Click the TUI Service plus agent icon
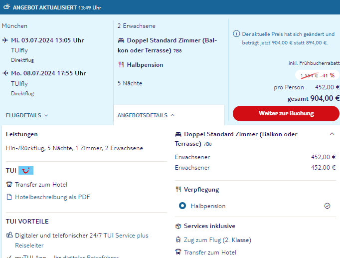This screenshot has height=258, width=340. point(9,235)
